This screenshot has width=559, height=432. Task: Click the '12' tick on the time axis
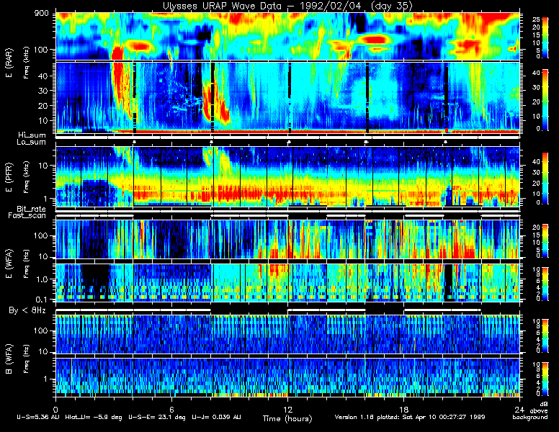[x=287, y=409]
